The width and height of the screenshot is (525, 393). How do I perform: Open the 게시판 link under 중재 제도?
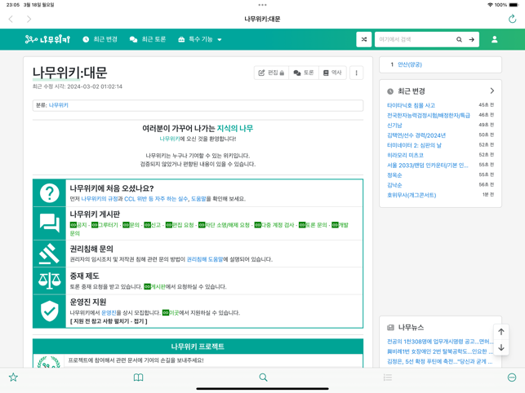point(154,287)
